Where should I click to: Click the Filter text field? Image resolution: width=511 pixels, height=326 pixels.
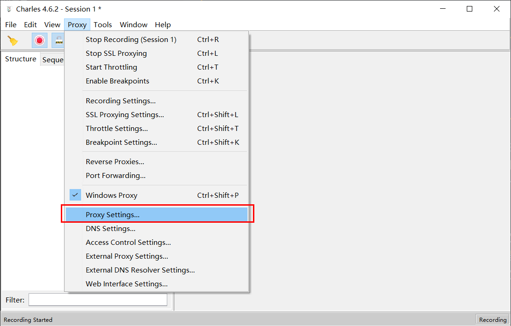pos(98,300)
